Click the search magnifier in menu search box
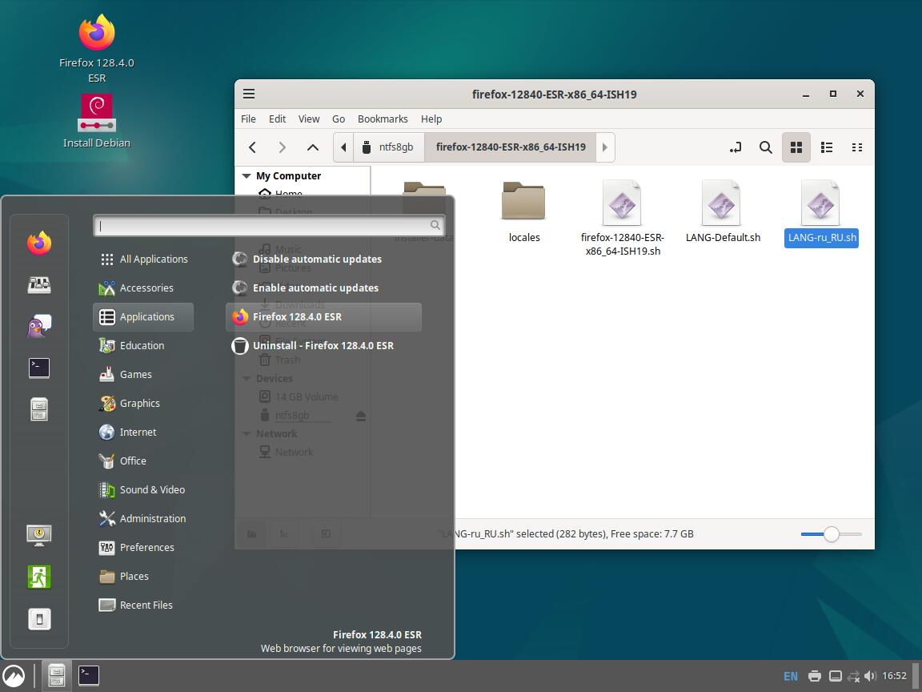 click(435, 225)
